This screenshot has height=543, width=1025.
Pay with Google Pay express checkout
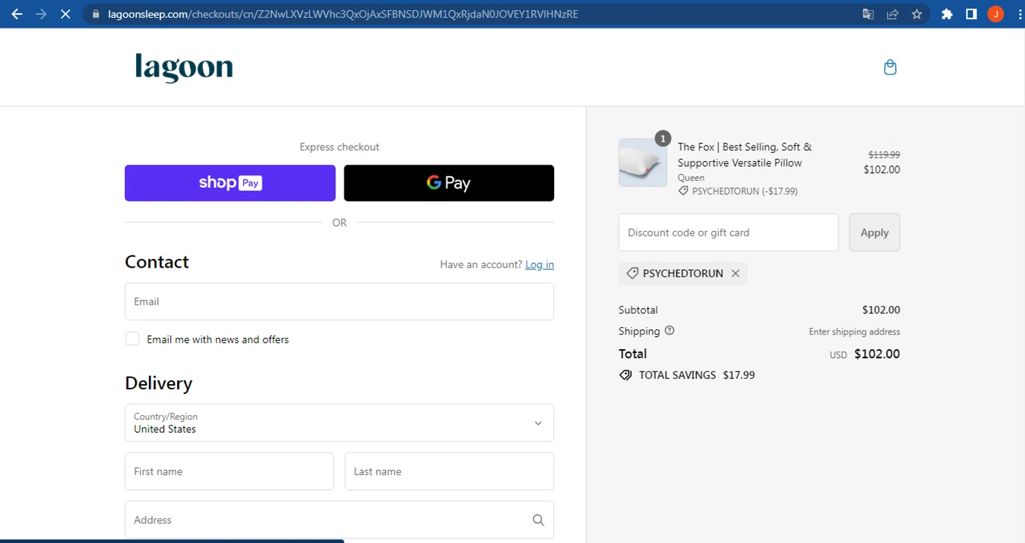449,183
